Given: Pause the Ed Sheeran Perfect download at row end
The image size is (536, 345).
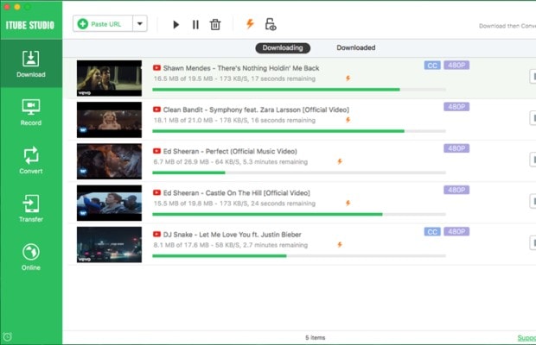Looking at the screenshot, I should click(x=533, y=160).
